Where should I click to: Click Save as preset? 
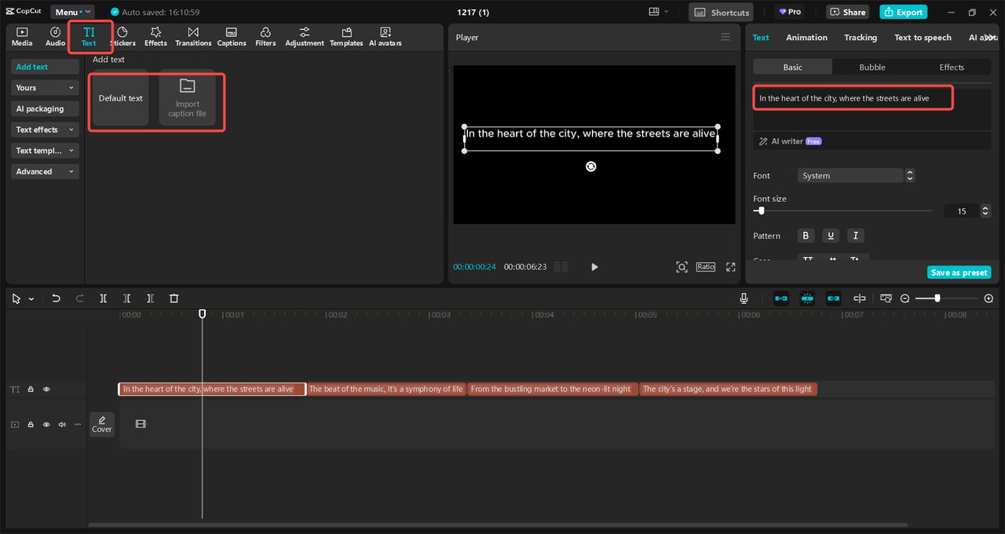coord(959,272)
